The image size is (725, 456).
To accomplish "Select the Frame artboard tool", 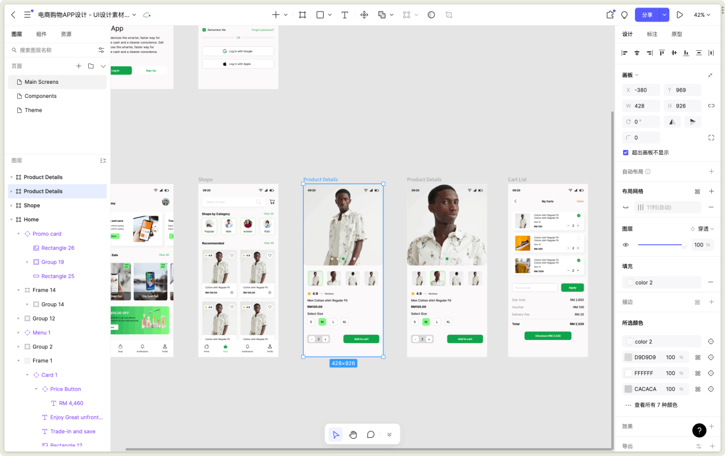I will [x=302, y=15].
